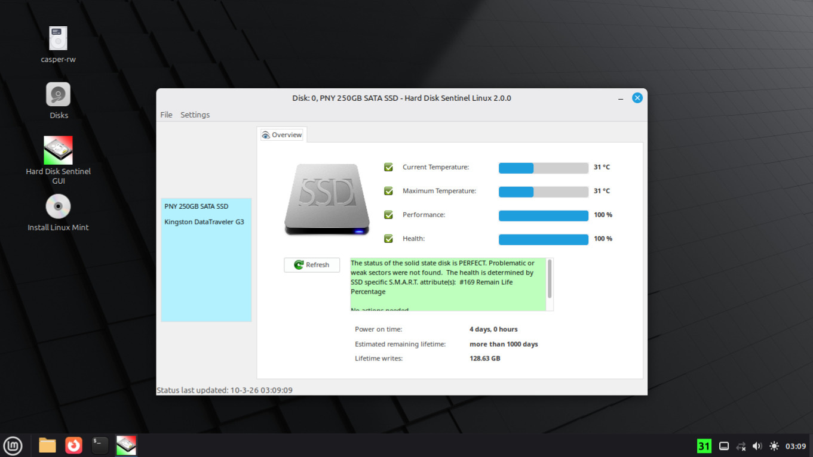
Task: Click the Health progress bar
Action: pyautogui.click(x=544, y=240)
